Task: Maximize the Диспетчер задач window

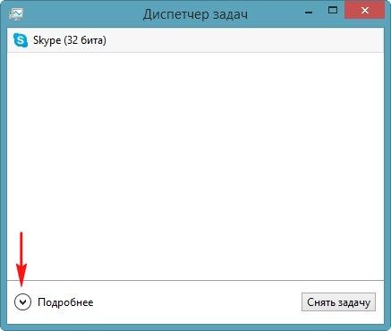Action: pos(333,10)
